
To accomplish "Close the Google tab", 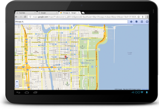I will coord(57,13).
